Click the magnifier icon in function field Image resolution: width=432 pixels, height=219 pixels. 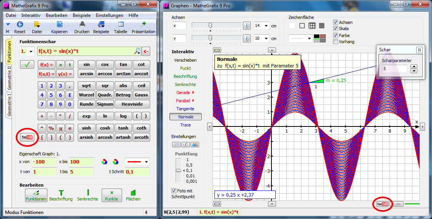[137, 51]
